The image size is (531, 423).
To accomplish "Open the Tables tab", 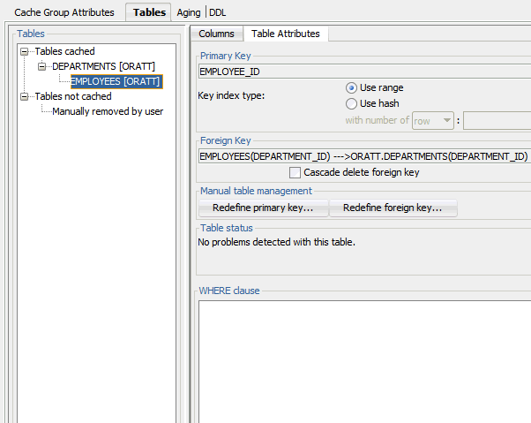I will (149, 12).
